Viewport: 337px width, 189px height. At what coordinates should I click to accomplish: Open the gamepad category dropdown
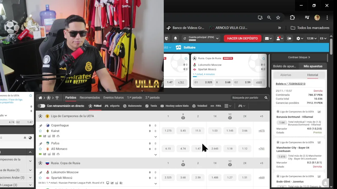pos(242,106)
